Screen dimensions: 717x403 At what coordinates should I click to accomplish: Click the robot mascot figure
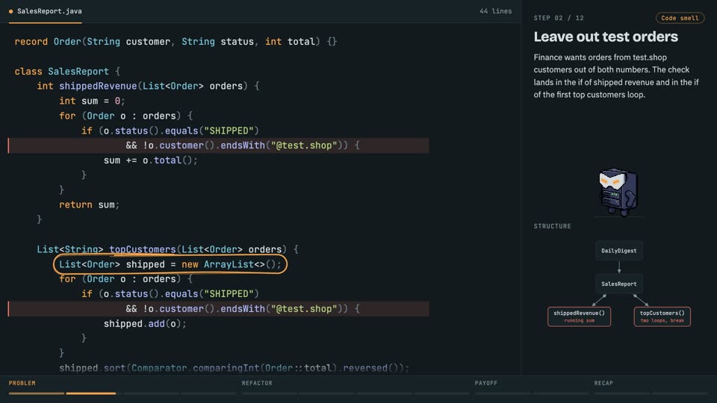pyautogui.click(x=618, y=192)
